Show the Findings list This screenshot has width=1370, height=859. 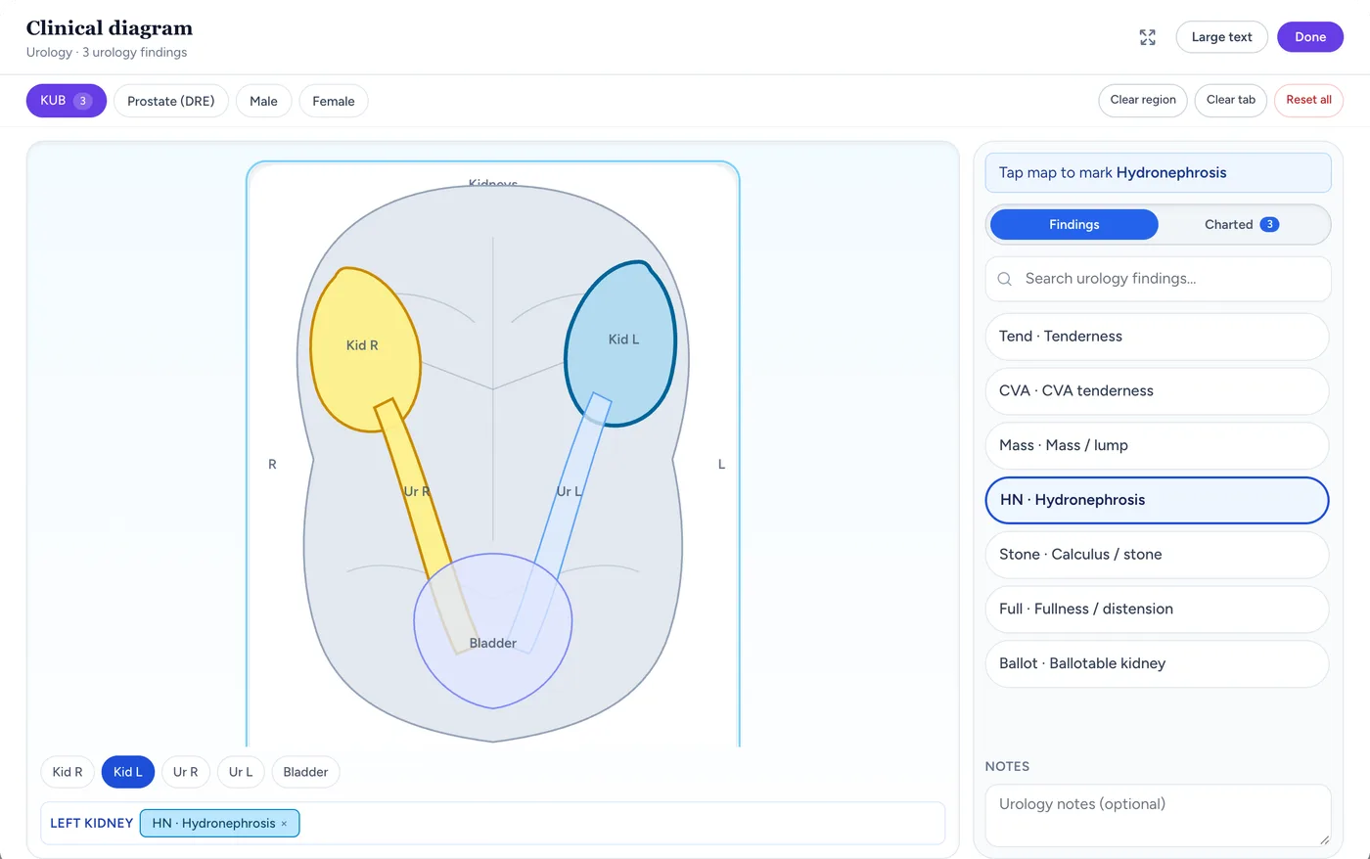pos(1073,224)
